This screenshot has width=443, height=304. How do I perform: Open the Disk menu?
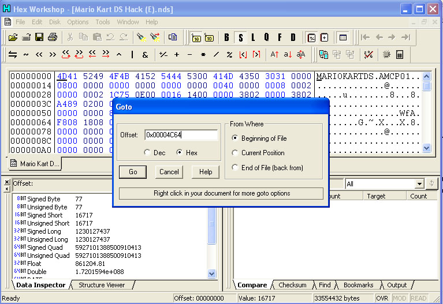pyautogui.click(x=55, y=22)
